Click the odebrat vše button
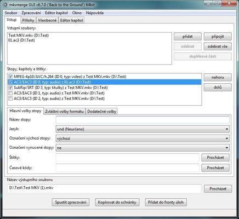This screenshot has width=239, height=219. [218, 47]
